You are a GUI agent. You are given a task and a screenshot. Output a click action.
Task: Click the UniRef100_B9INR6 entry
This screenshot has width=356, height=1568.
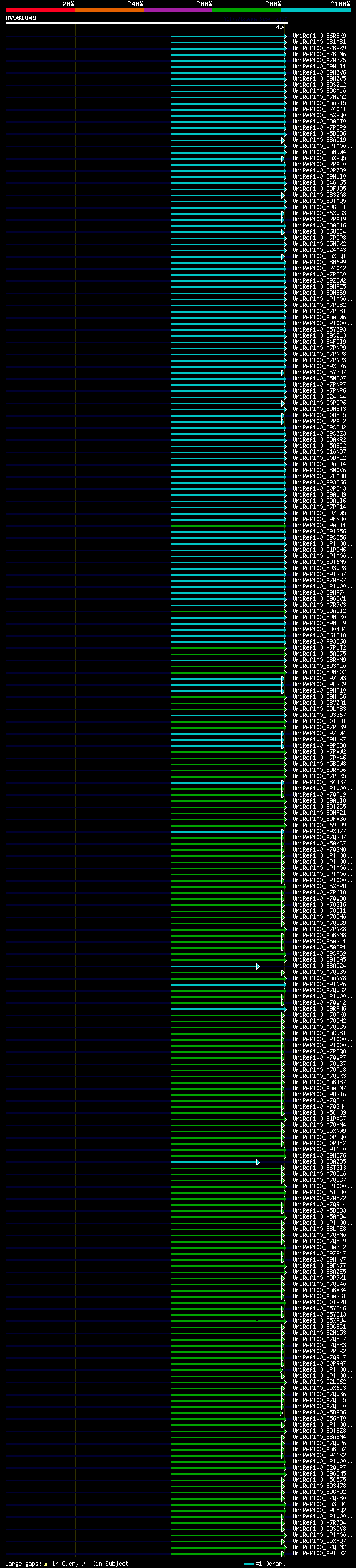[x=319, y=985]
